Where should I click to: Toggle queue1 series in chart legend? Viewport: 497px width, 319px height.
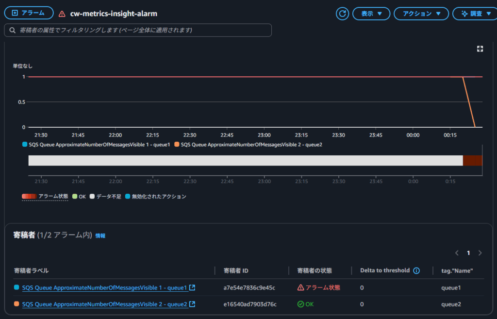[96, 144]
